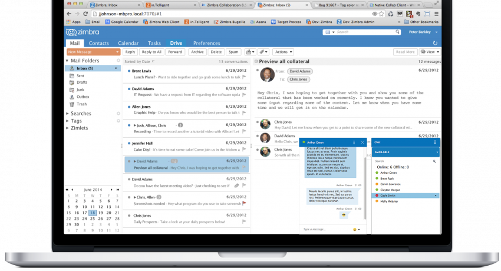501x271 pixels.
Task: Expand the Searches section
Action: 67,113
